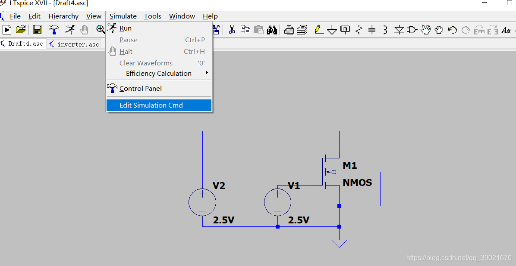The width and height of the screenshot is (516, 266).
Task: Click the tile windows icon beside scissors
Action: pos(216,30)
